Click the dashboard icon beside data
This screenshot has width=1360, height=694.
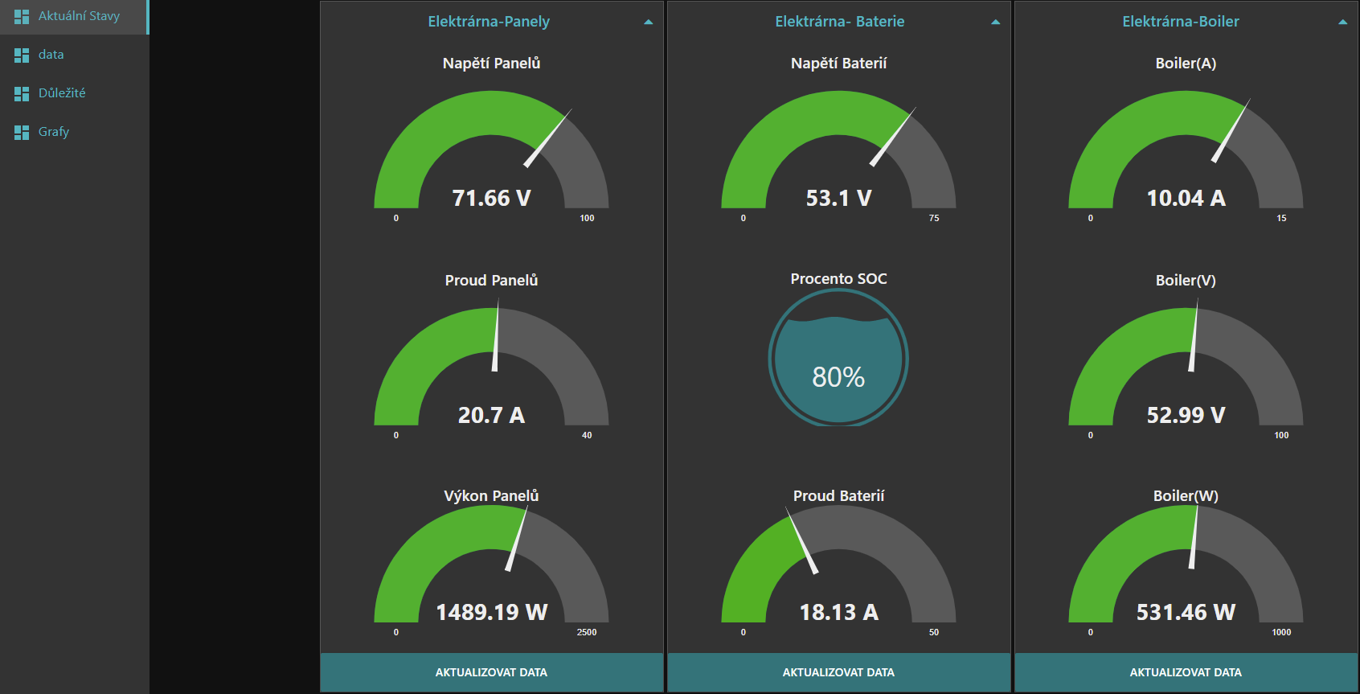[22, 55]
